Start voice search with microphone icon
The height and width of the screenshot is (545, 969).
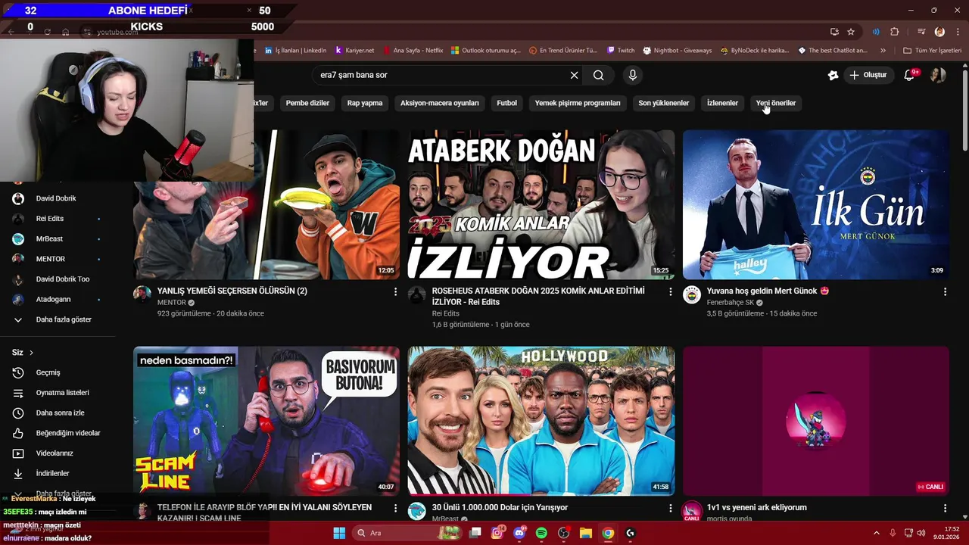633,75
